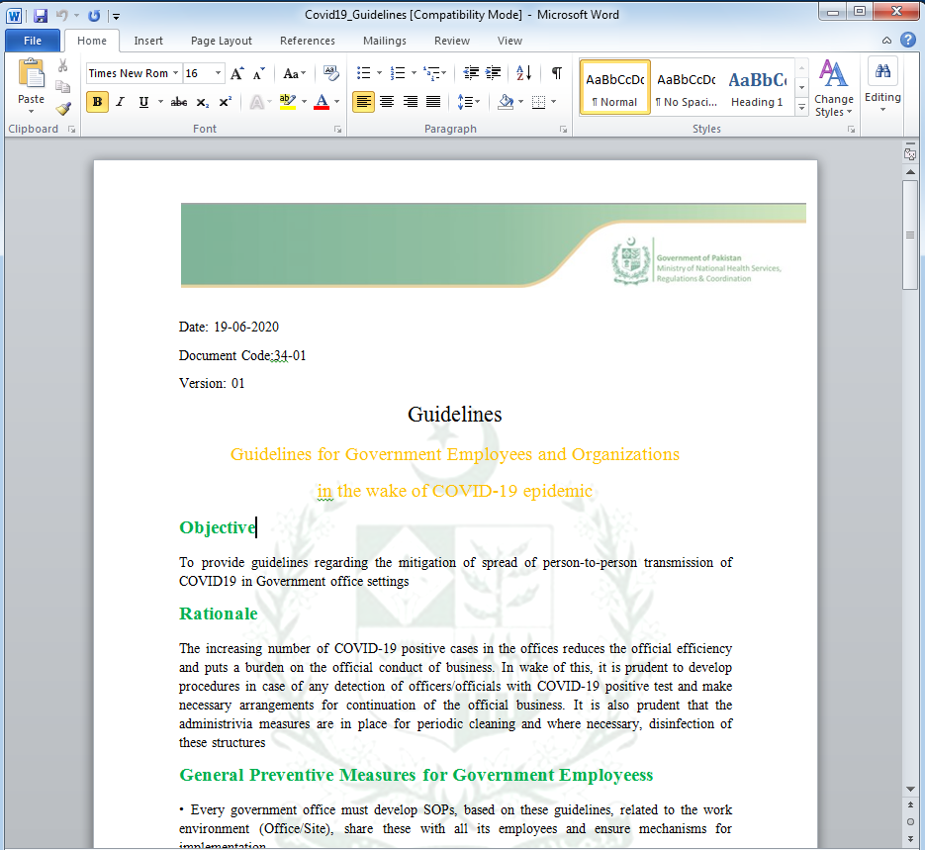
Task: Select the Format Painter brush icon
Action: coord(63,109)
